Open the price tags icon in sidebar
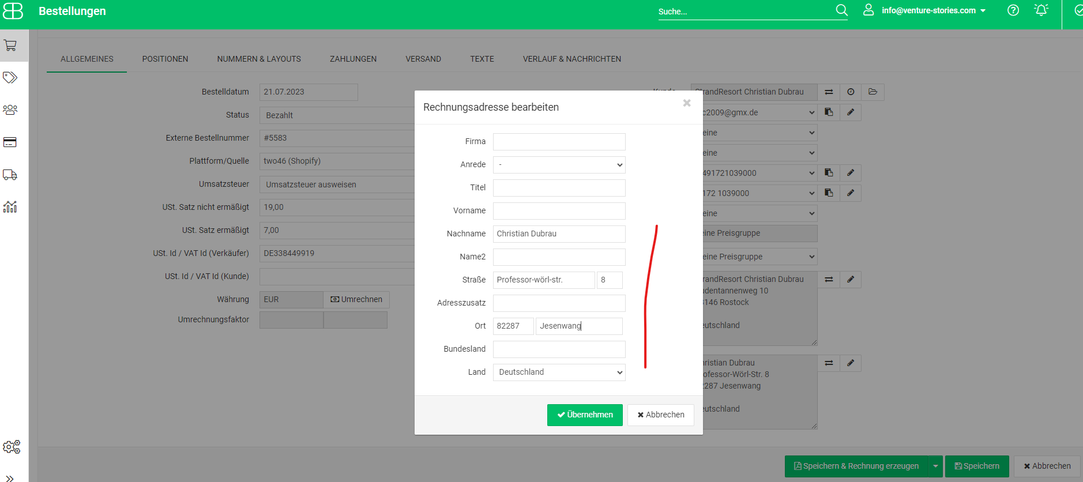Image resolution: width=1083 pixels, height=482 pixels. 10,77
